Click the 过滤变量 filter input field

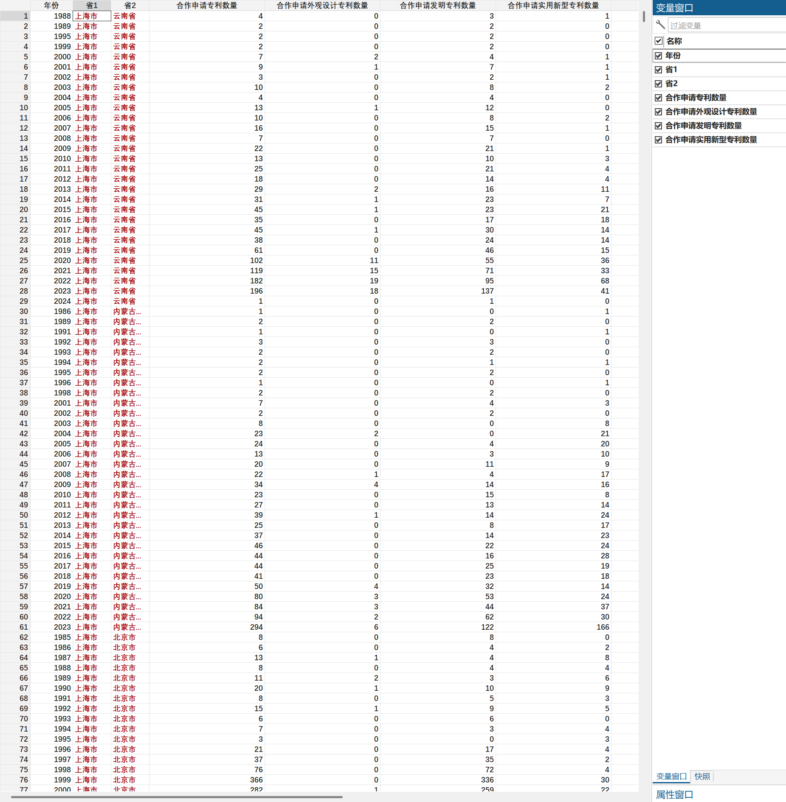click(726, 25)
